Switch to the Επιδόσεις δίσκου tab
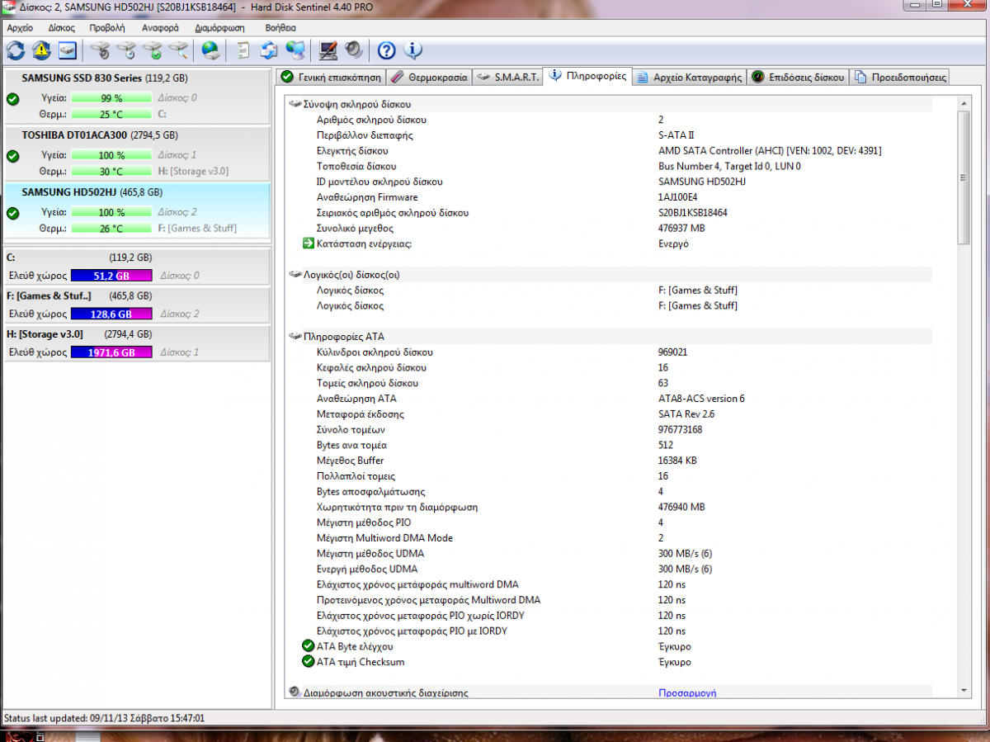The height and width of the screenshot is (742, 990). coord(798,77)
